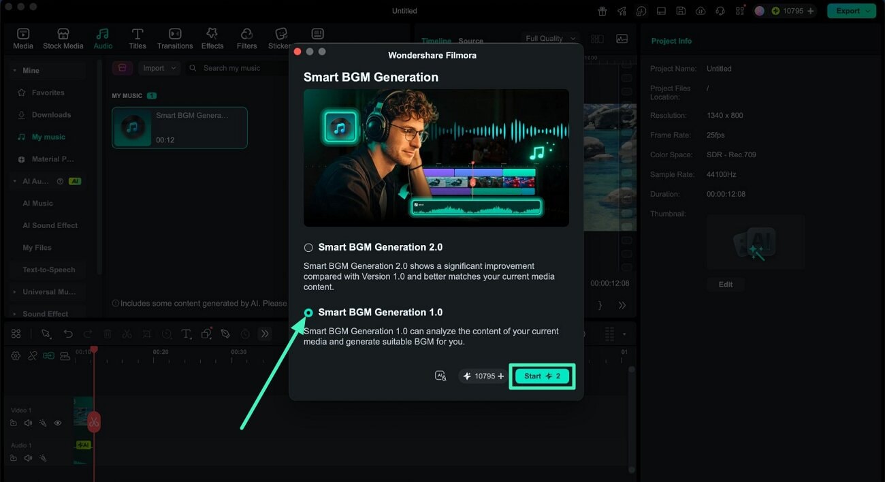Open Text-to-Speech in the sidebar

[x=48, y=270]
